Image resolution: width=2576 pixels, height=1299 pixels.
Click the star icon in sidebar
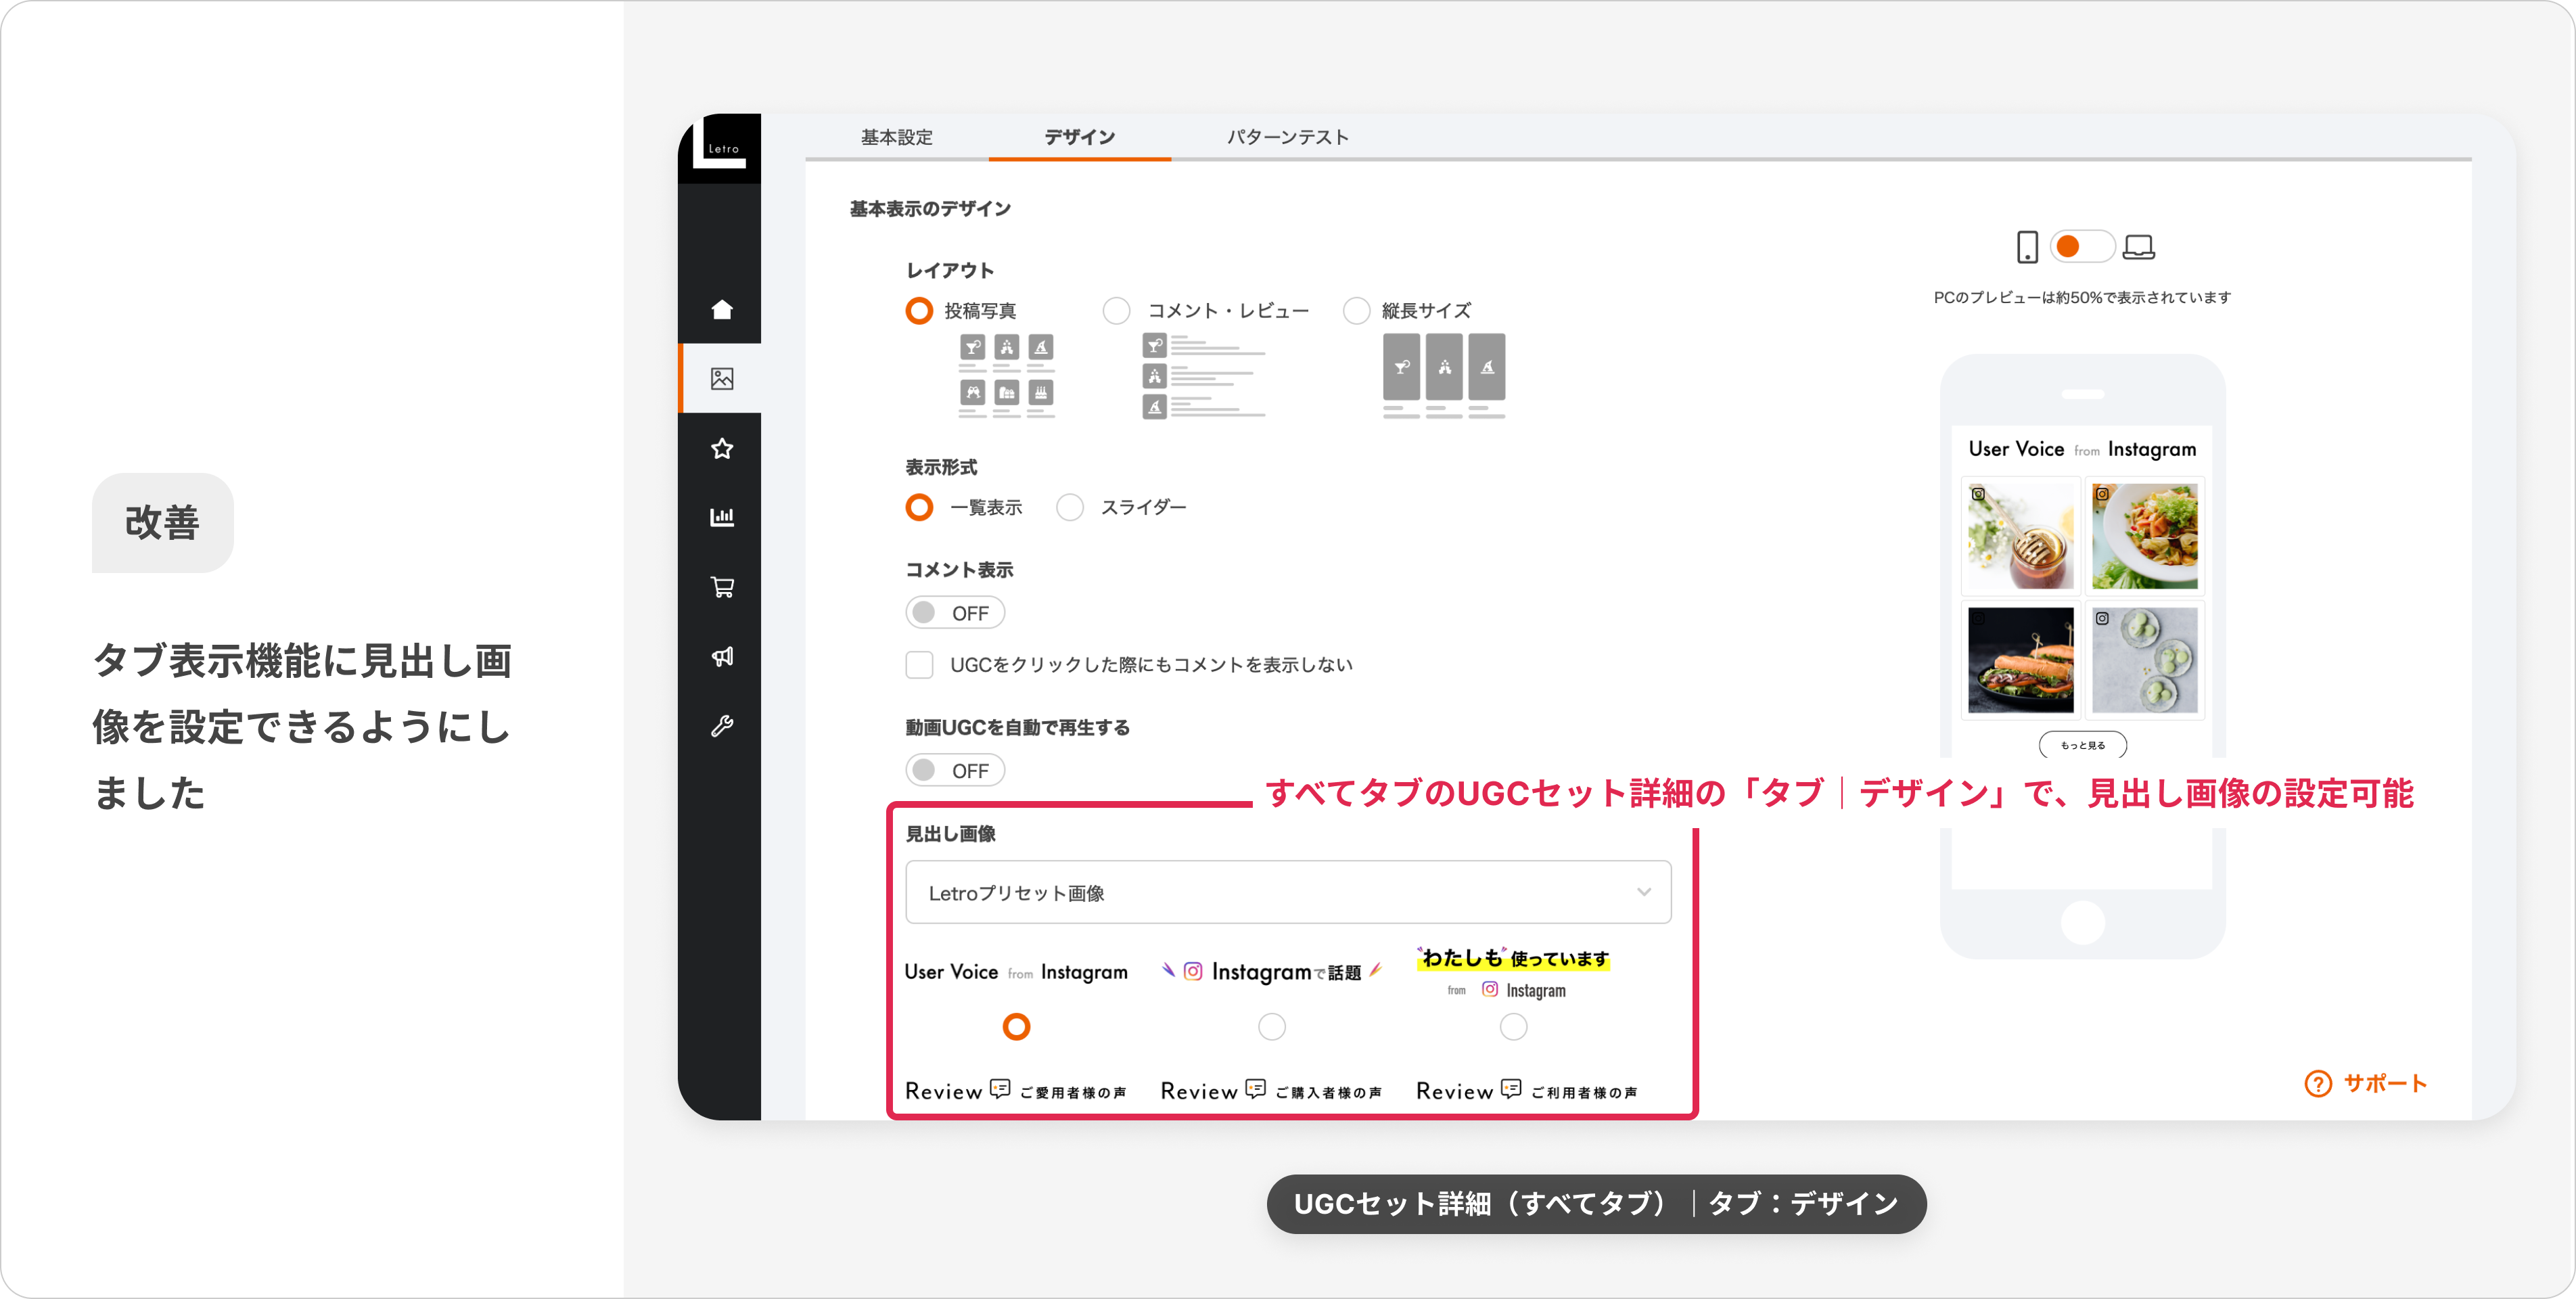[722, 448]
